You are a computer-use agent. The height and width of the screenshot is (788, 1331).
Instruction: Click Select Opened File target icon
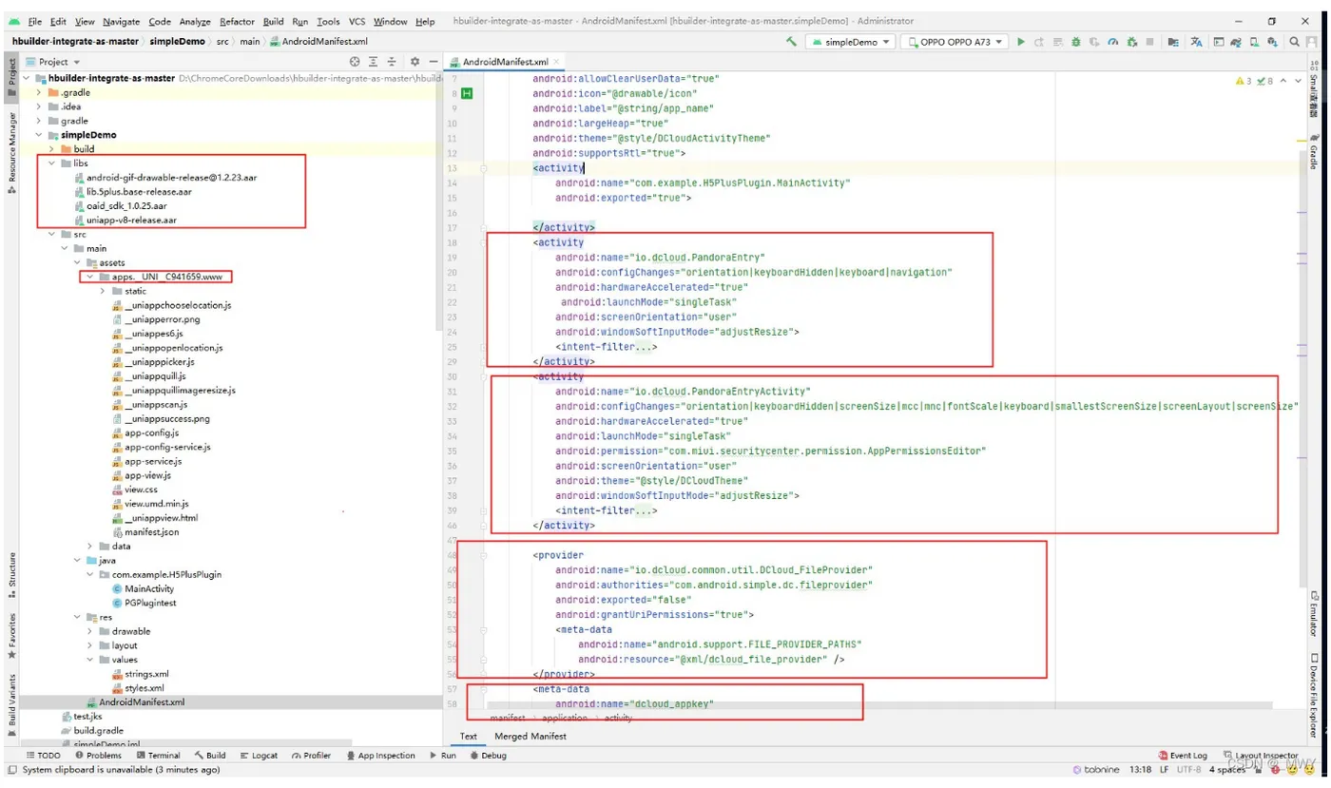(355, 62)
